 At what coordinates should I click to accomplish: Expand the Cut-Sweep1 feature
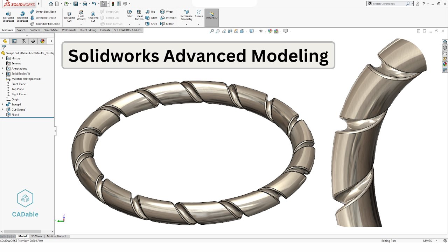tap(3, 110)
